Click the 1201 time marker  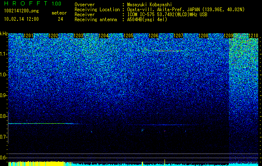pos(29,36)
